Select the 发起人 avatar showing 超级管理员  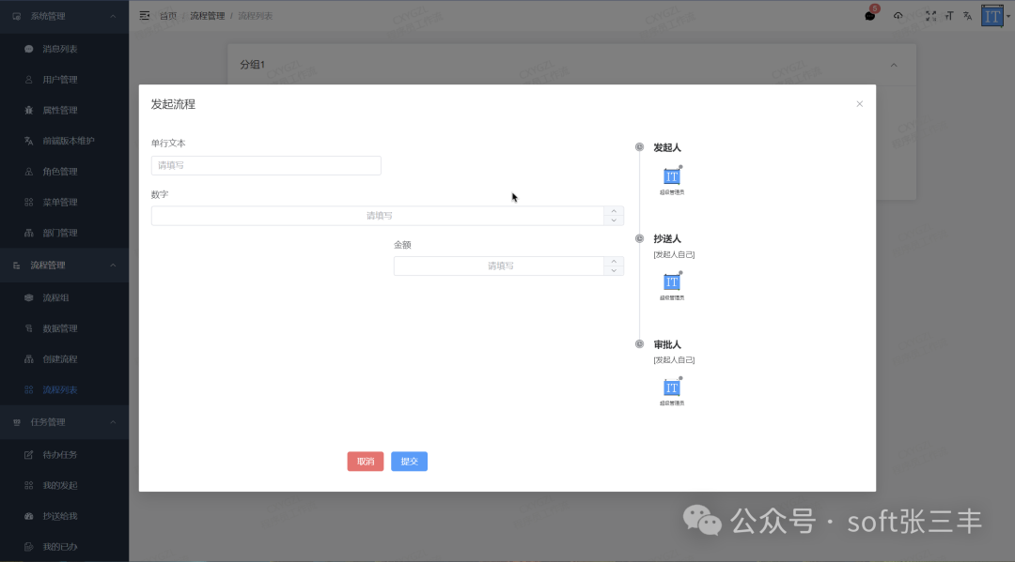click(672, 175)
